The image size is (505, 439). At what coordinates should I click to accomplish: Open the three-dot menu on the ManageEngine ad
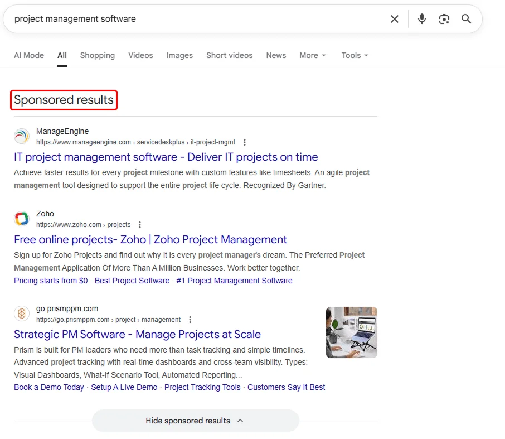[245, 142]
